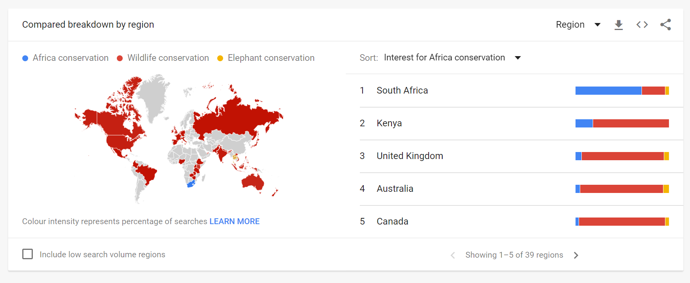
Task: Select the Kenya row
Action: 389,123
